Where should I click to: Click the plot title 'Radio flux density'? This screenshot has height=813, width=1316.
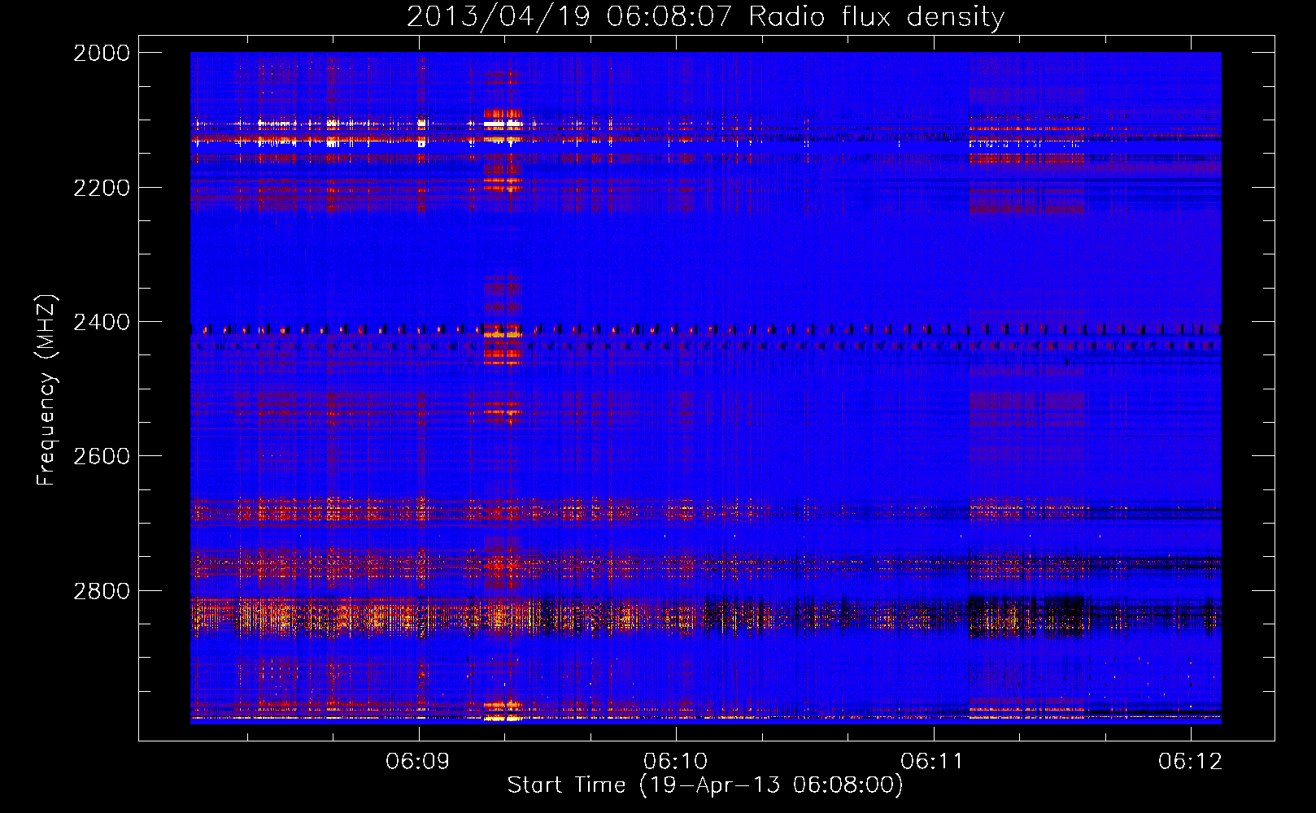point(876,17)
